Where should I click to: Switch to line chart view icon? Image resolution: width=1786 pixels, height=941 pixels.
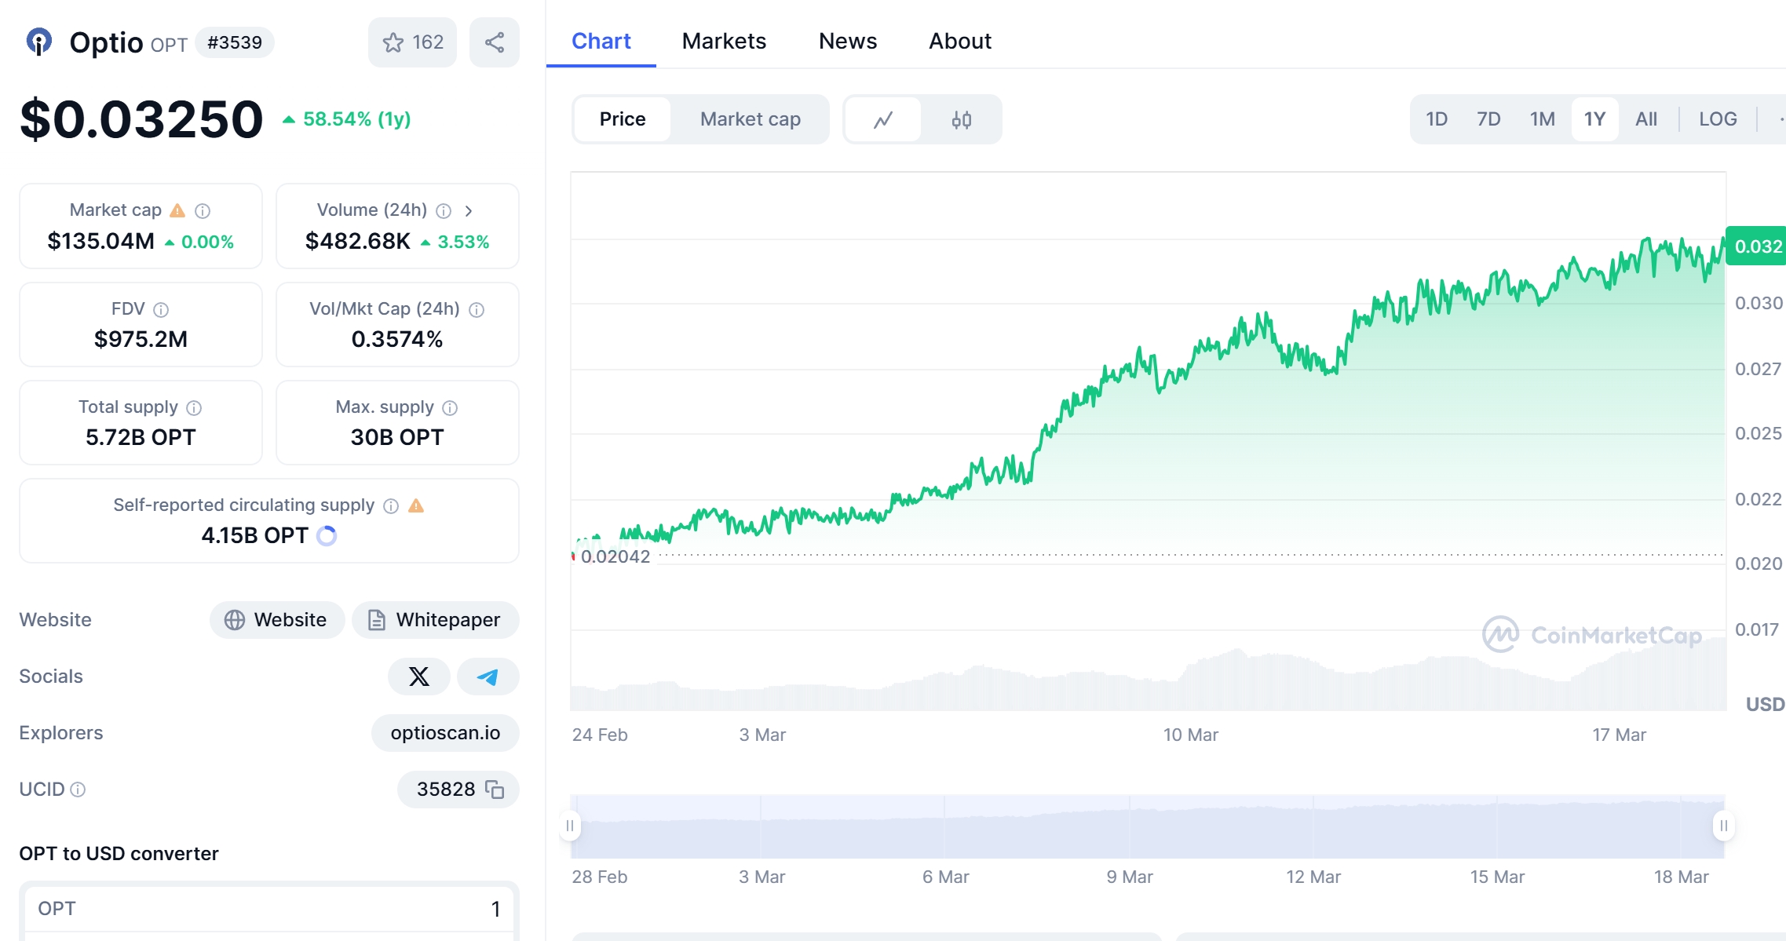coord(883,119)
